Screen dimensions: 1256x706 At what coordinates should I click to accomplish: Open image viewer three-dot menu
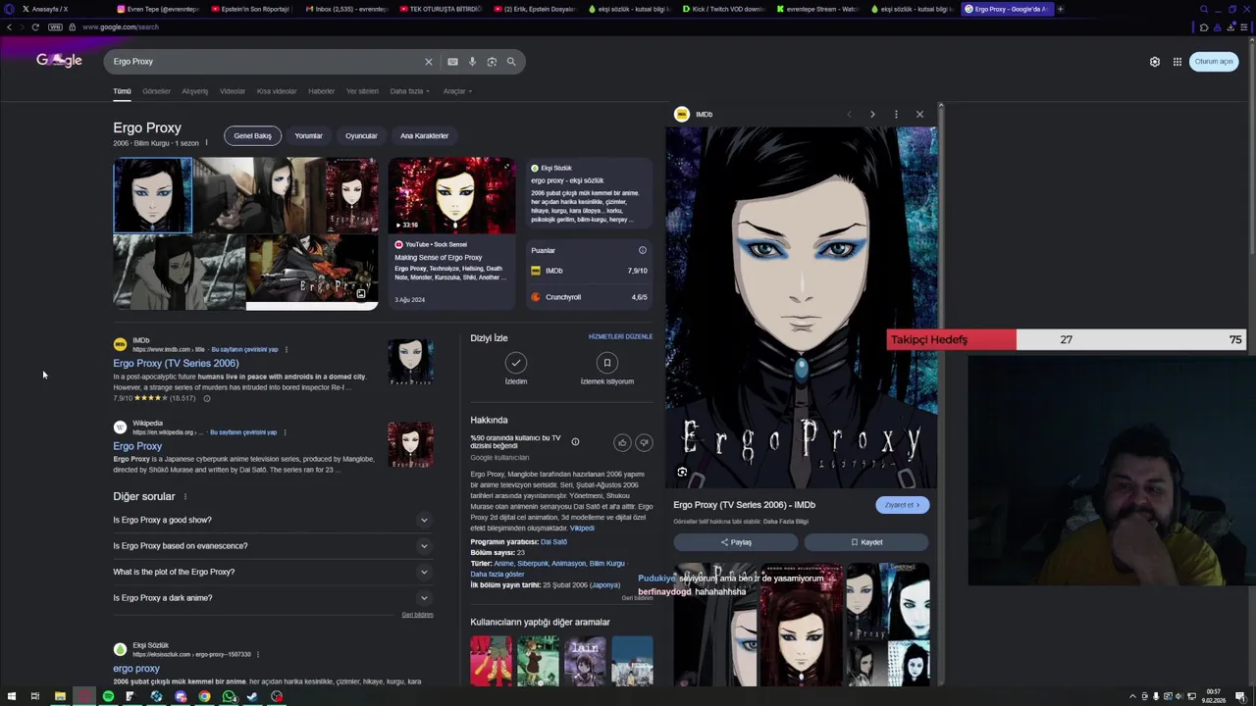896,115
